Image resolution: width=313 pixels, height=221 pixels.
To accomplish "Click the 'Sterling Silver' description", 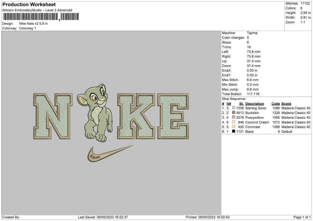I will (x=256, y=108).
